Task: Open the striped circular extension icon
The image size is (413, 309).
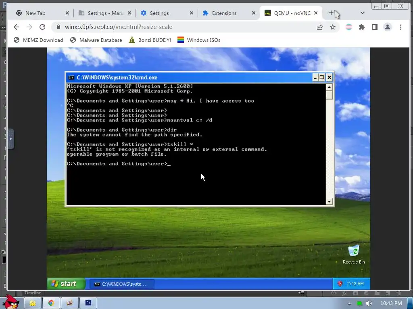Action: point(349,27)
